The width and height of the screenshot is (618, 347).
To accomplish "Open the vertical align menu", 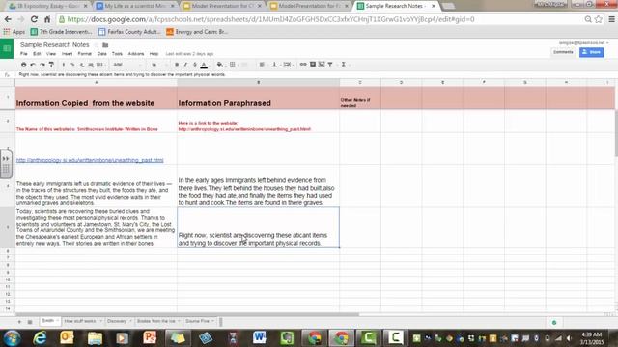I will [x=274, y=65].
